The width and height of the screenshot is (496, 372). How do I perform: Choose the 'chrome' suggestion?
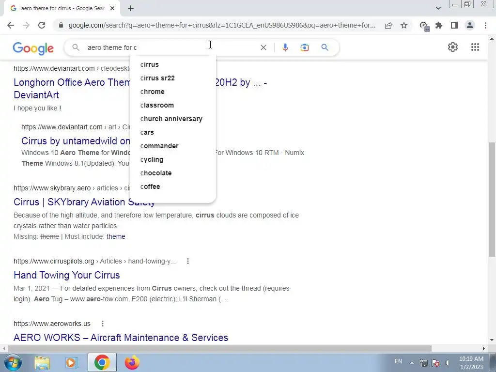pos(173,92)
